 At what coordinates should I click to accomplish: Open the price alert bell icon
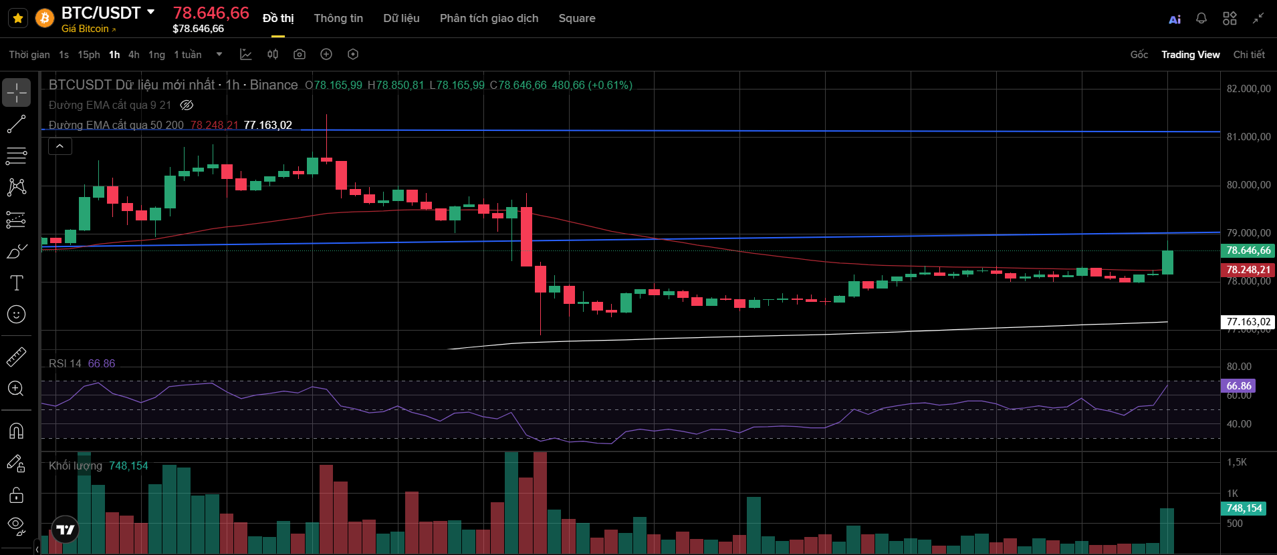1201,19
